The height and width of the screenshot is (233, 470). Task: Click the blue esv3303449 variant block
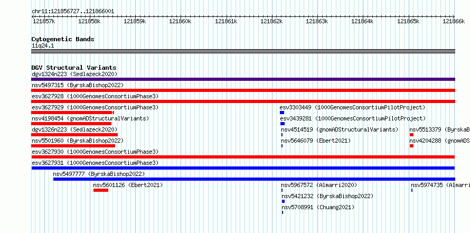pyautogui.click(x=282, y=113)
